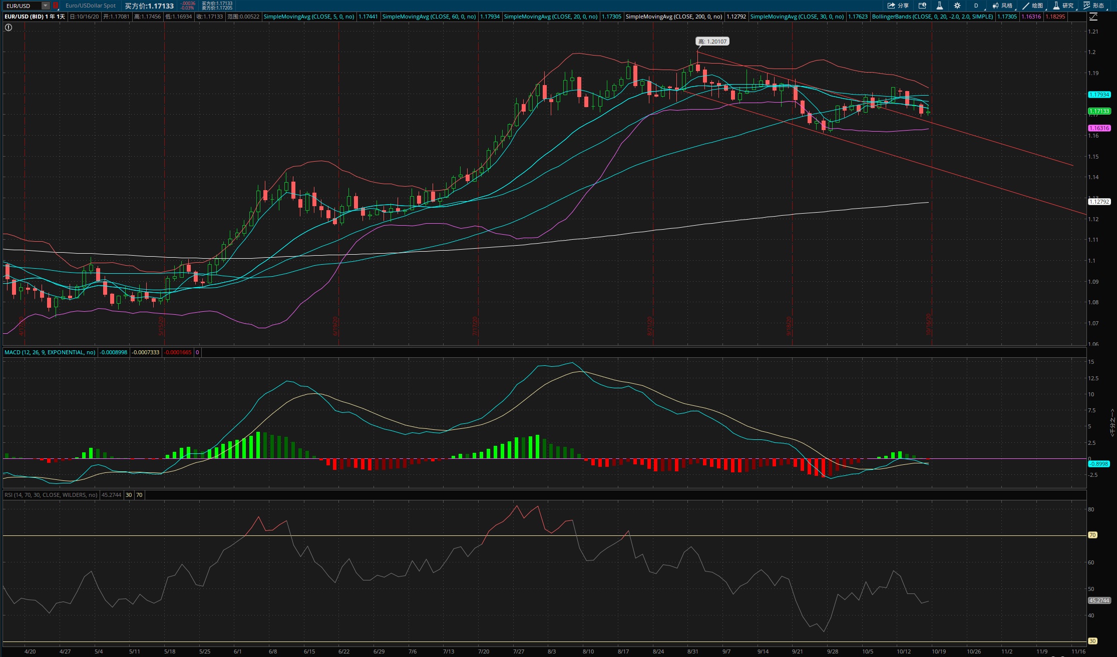Select the MACD (12, 26, 9, EXPONENTIAL) label
The height and width of the screenshot is (657, 1117).
click(x=50, y=352)
